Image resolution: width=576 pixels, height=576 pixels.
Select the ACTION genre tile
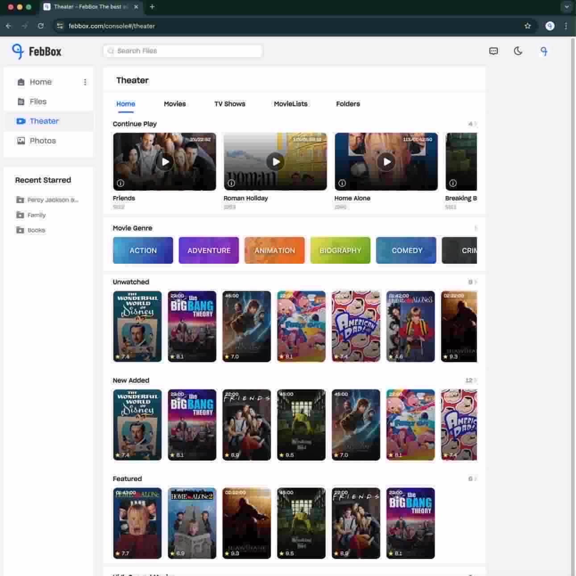click(143, 250)
